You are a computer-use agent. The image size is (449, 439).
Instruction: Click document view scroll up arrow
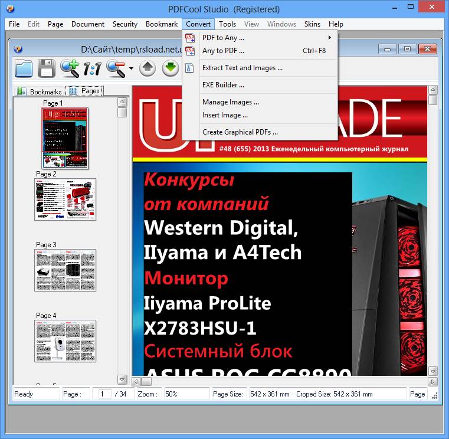(x=433, y=90)
